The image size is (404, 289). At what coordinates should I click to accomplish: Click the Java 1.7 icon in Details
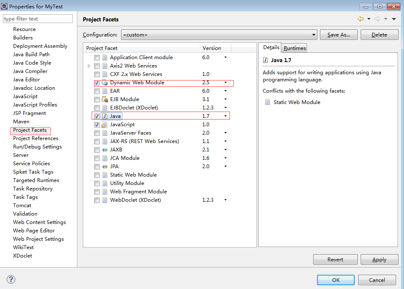[265, 60]
